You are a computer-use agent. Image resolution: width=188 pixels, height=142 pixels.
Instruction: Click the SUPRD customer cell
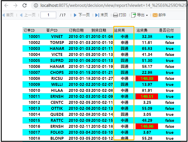pyautogui.click(x=57, y=60)
